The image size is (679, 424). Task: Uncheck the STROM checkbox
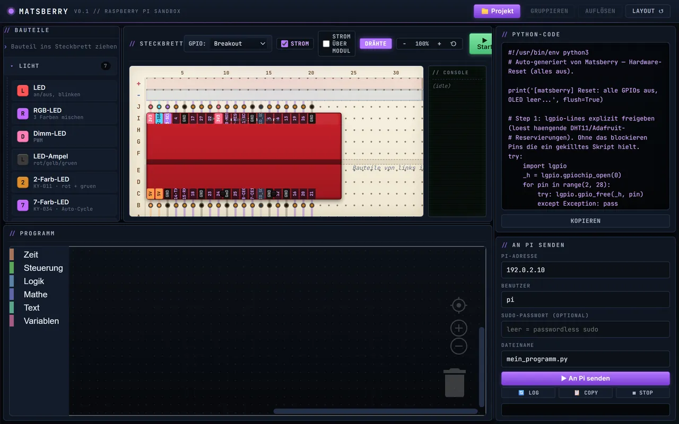(x=284, y=43)
